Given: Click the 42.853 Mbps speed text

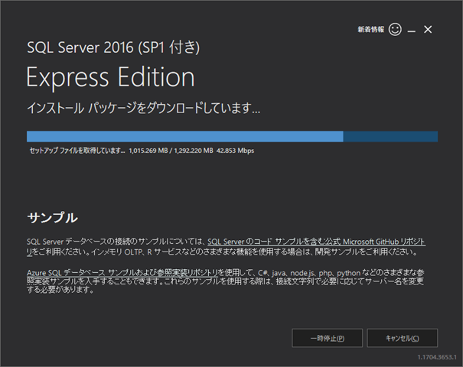Looking at the screenshot, I should 236,151.
